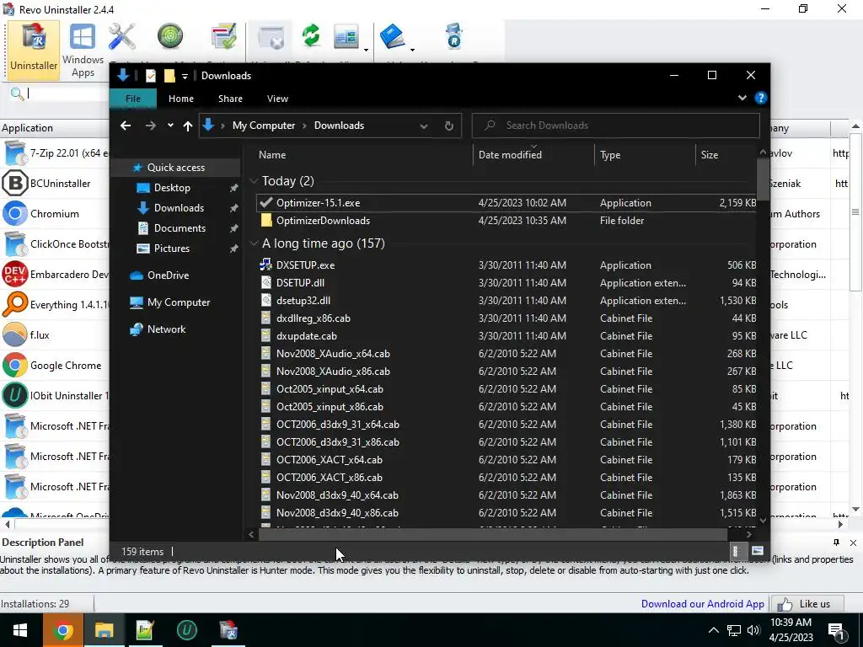The height and width of the screenshot is (647, 863).
Task: Open Revo Help blue book icon
Action: coord(393,36)
